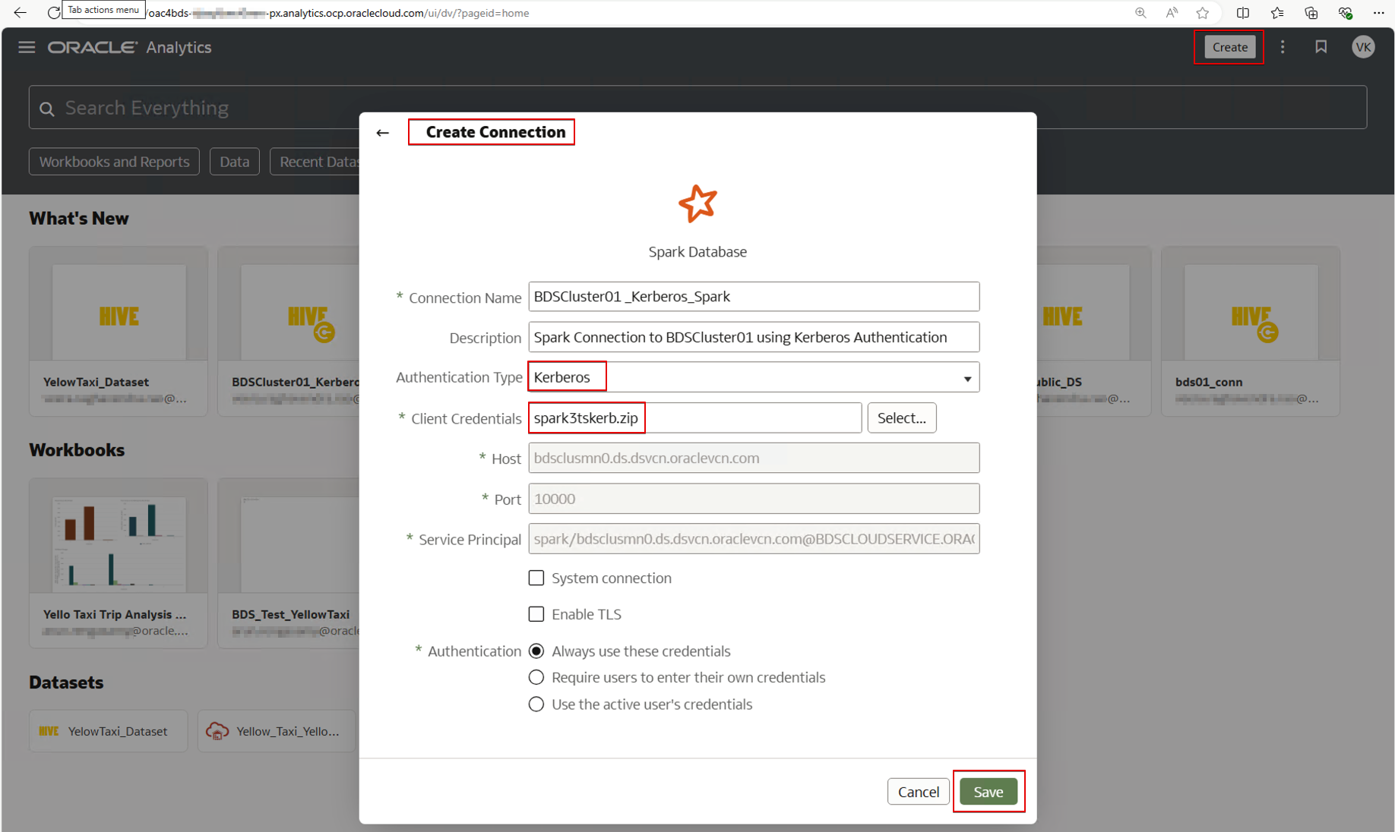Add this page to favorites with the star
The image size is (1395, 832).
point(1203,12)
